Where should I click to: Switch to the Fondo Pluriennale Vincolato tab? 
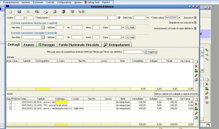[79, 45]
